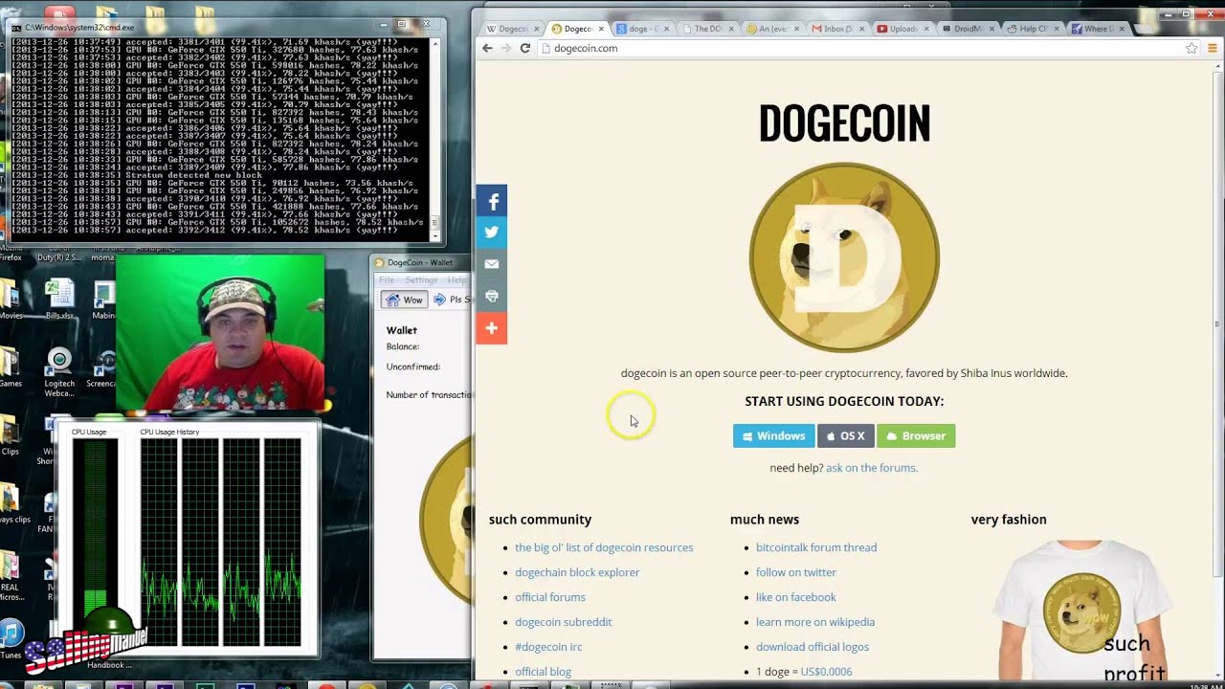This screenshot has height=689, width=1225.
Task: Click the Unconfirmed label in wallet
Action: 413,367
